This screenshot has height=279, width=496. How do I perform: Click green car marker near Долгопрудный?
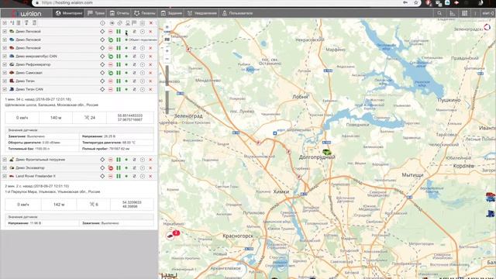tap(327, 153)
